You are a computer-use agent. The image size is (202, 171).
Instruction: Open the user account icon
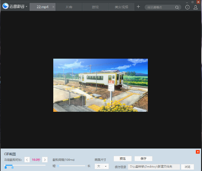(x=196, y=7)
